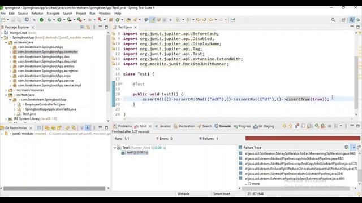
Task: Select EmployeeControllerTest.java file
Action: (45, 104)
